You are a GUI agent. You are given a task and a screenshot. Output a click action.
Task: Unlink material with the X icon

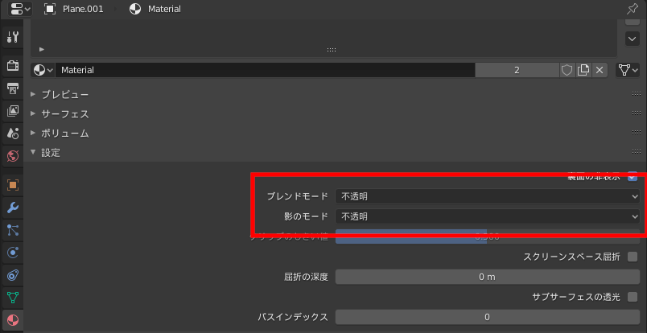[x=600, y=70]
